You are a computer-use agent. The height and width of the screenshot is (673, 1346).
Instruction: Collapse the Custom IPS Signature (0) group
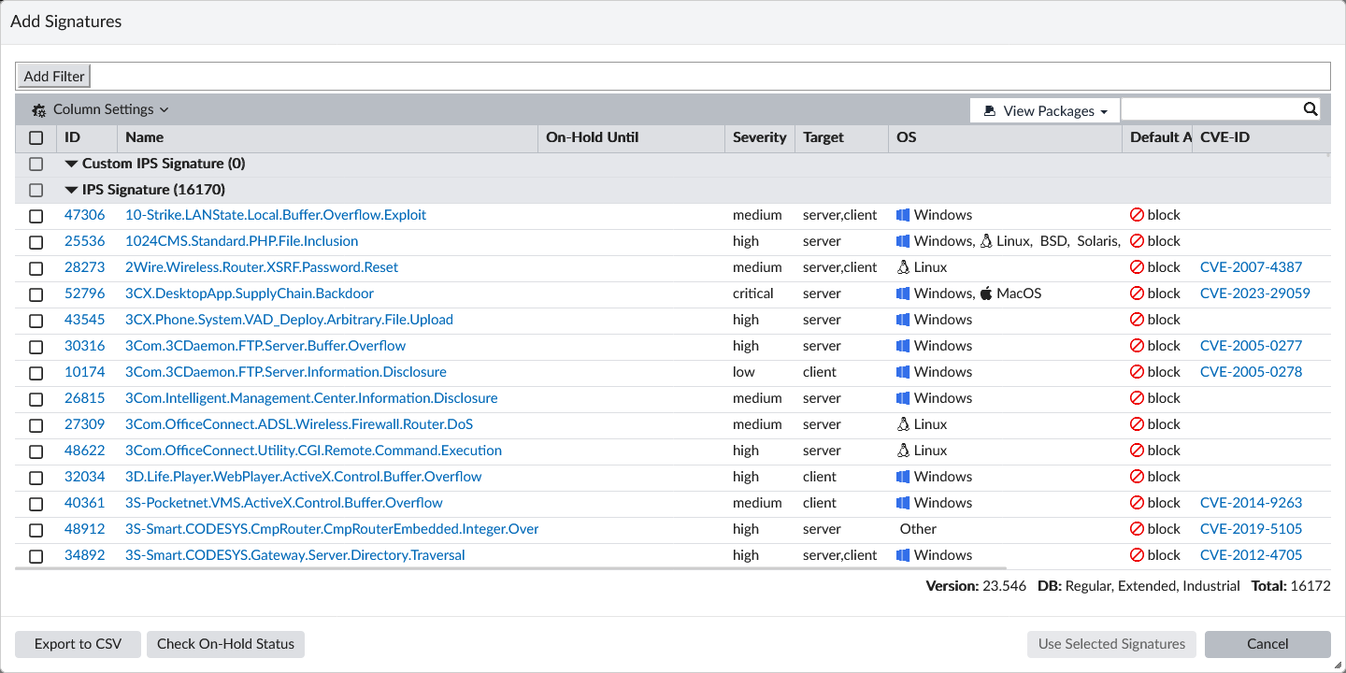point(72,163)
